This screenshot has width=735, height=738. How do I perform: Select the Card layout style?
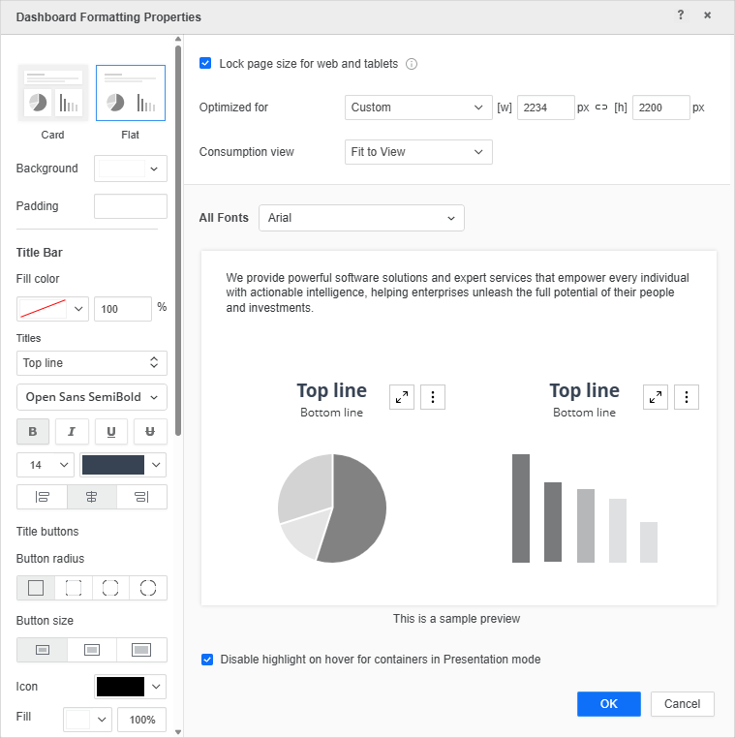click(52, 94)
